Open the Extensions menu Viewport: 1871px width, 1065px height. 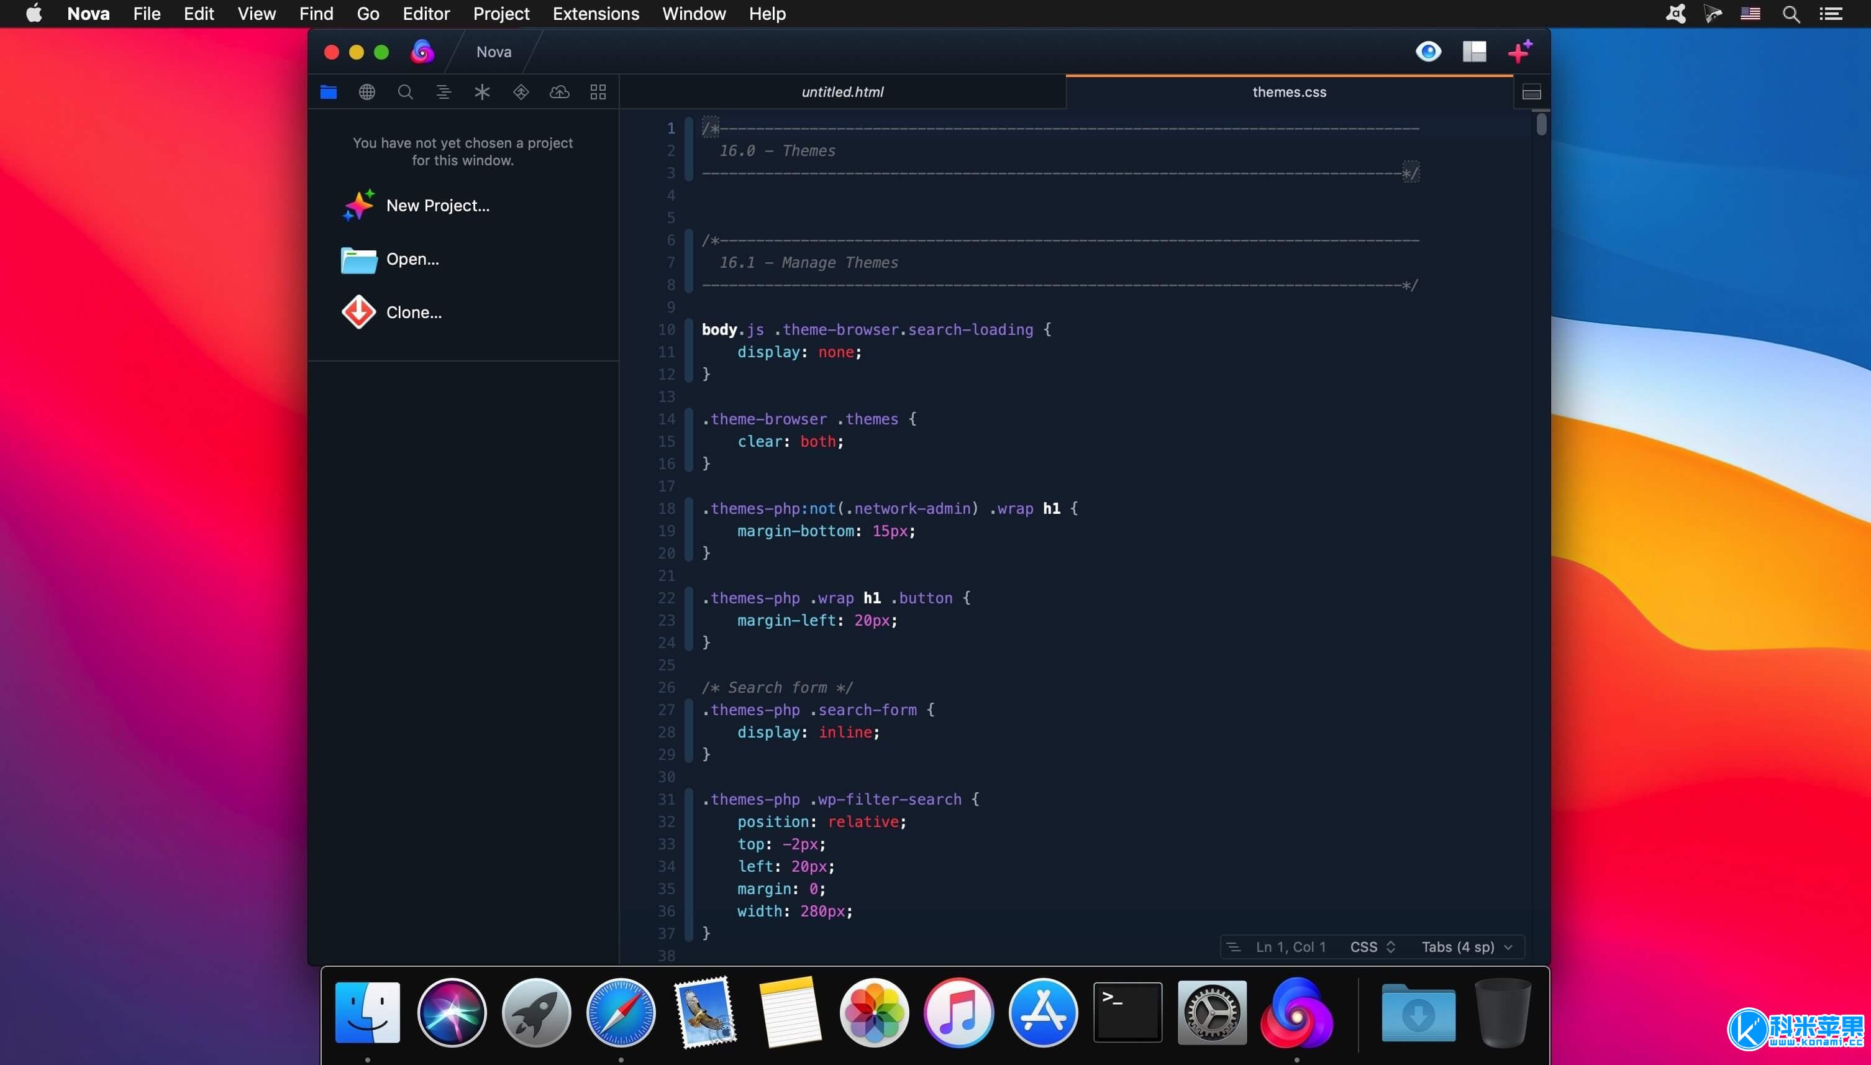click(x=596, y=14)
